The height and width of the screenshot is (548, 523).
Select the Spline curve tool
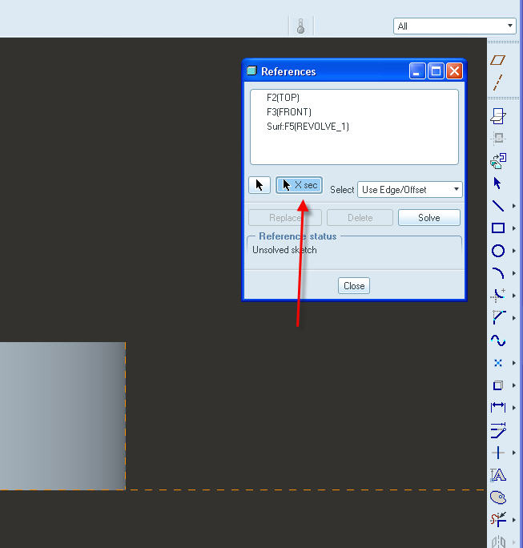coord(498,340)
